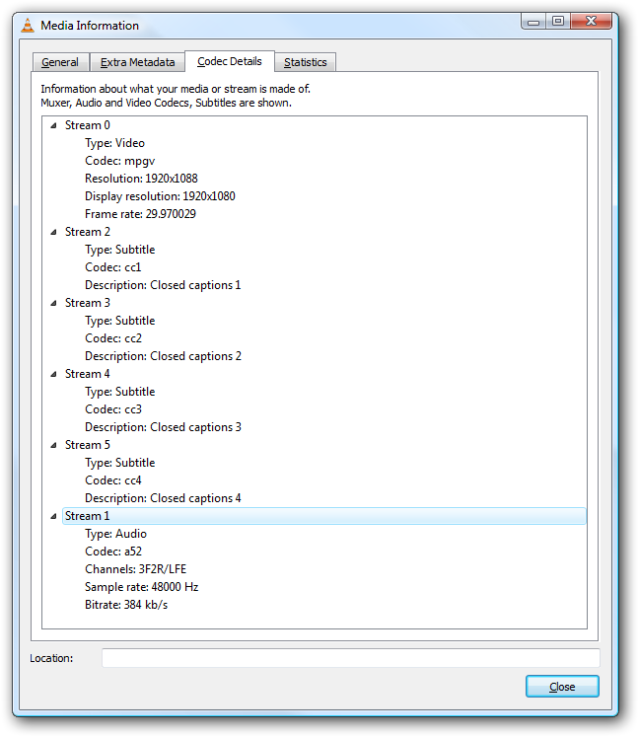Select the Channels: 3F2R/LFE item
Image resolution: width=639 pixels, height=737 pixels.
[x=133, y=569]
